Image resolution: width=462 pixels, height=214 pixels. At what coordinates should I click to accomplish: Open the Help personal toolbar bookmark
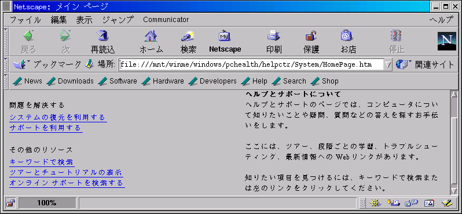click(254, 81)
